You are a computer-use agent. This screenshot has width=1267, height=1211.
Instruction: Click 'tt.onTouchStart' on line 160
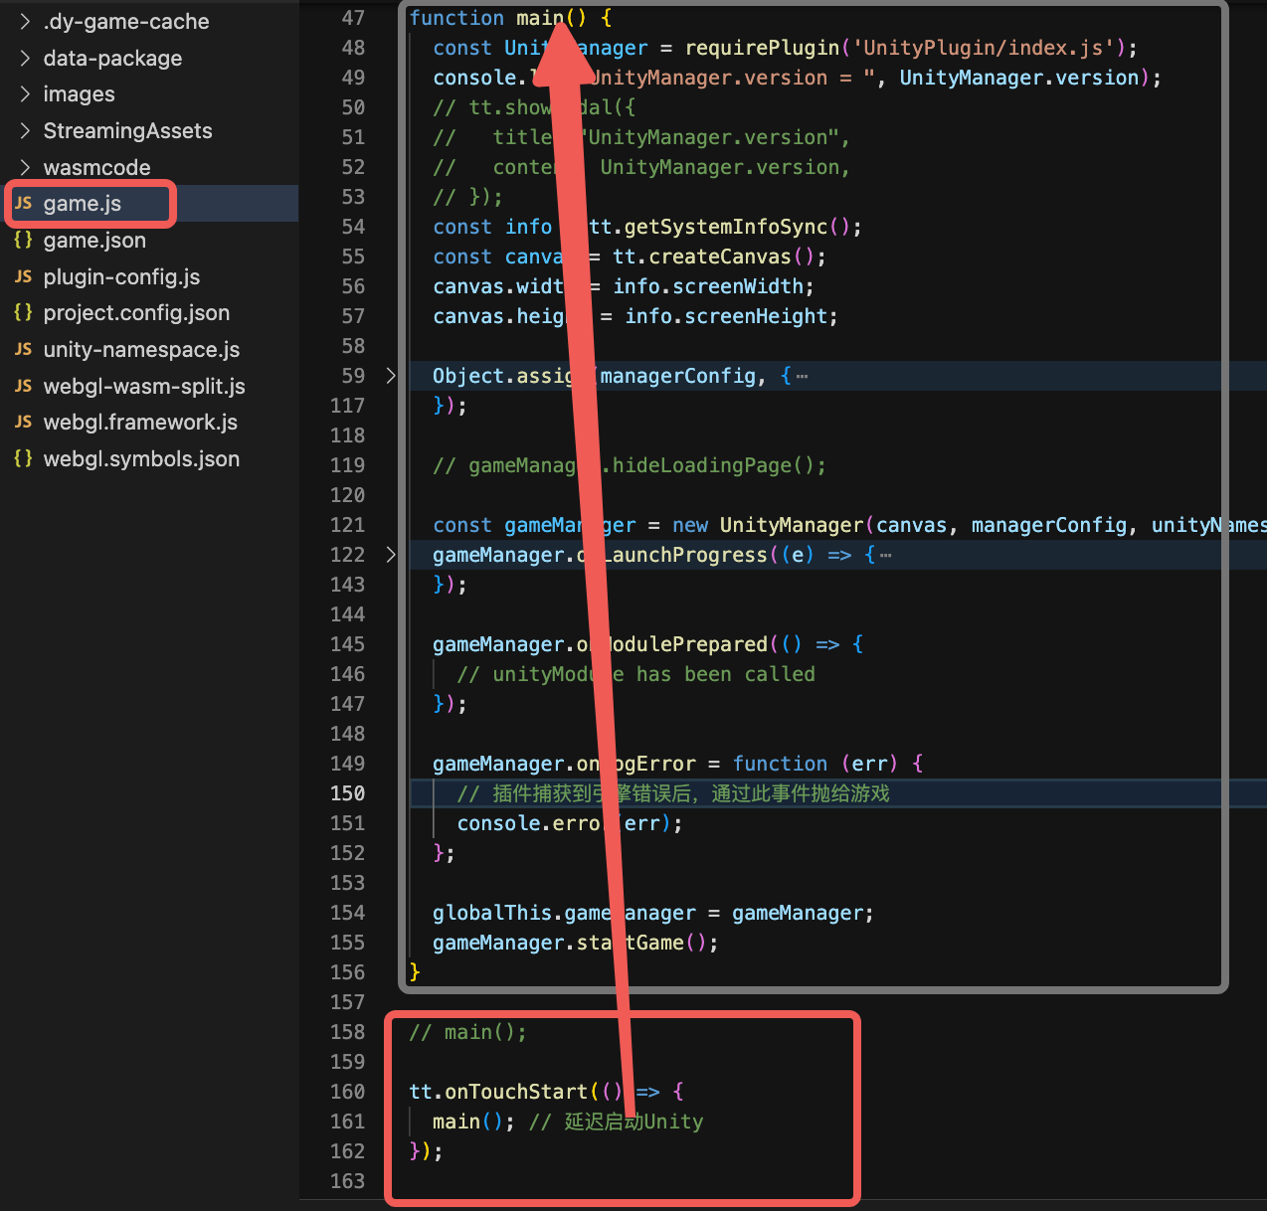pos(498,1092)
